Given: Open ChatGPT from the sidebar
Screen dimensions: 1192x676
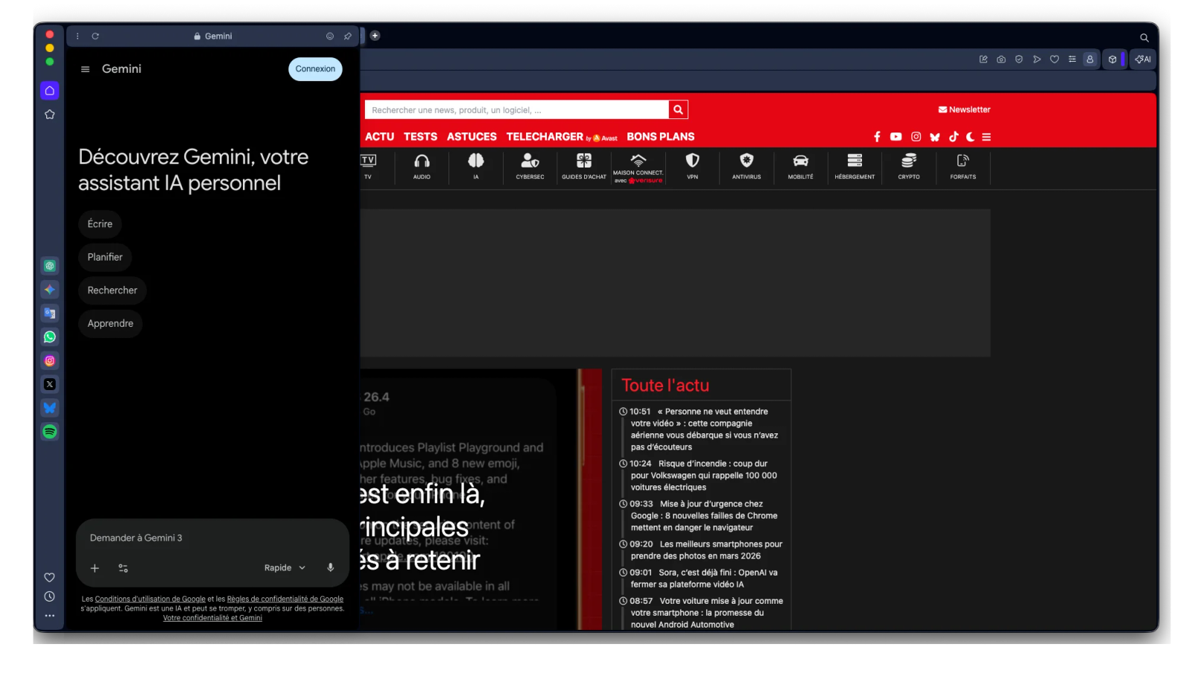Looking at the screenshot, I should pyautogui.click(x=50, y=266).
